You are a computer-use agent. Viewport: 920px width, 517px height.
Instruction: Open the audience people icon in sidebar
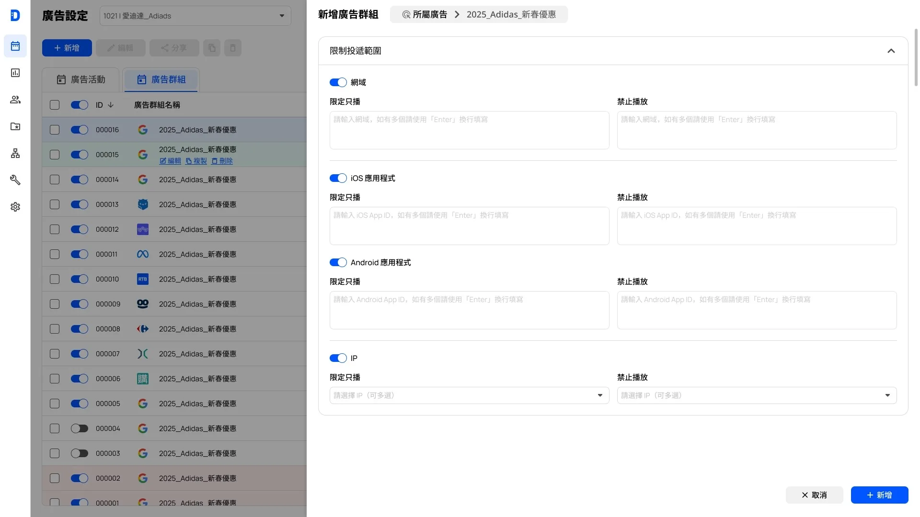(x=15, y=100)
